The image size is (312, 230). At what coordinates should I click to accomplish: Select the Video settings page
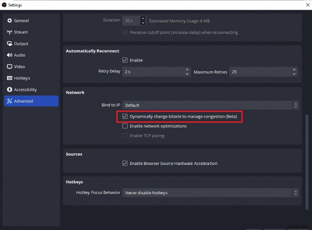[31, 66]
